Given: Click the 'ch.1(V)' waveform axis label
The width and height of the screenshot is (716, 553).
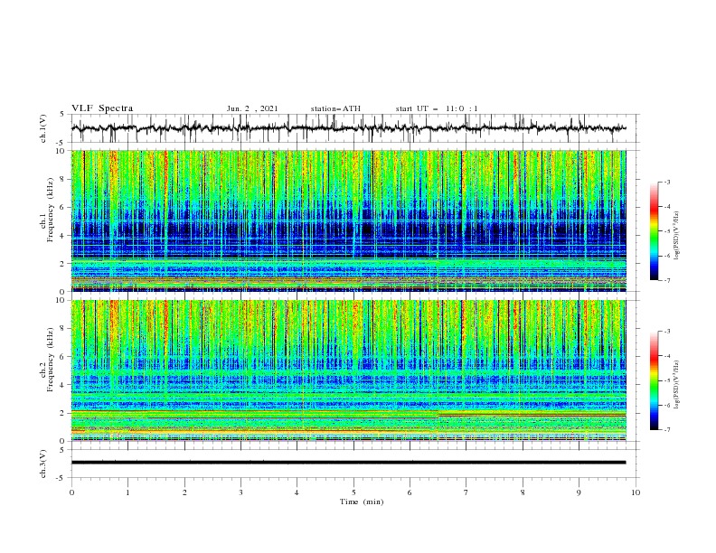Looking at the screenshot, I should point(43,128).
